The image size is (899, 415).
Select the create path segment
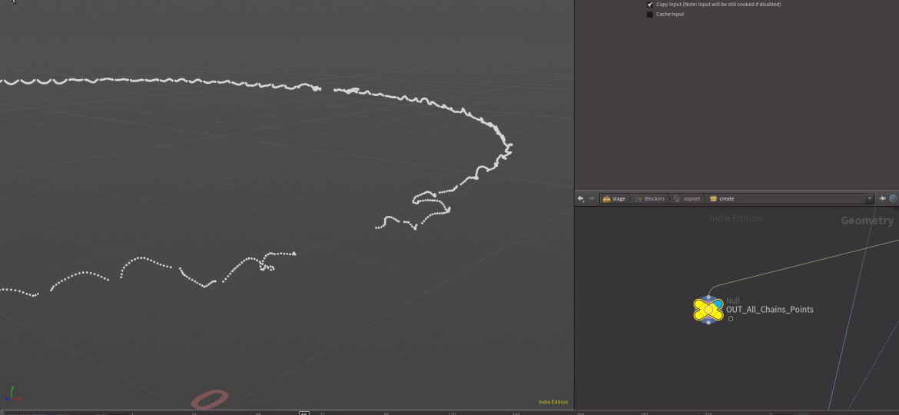pyautogui.click(x=726, y=198)
